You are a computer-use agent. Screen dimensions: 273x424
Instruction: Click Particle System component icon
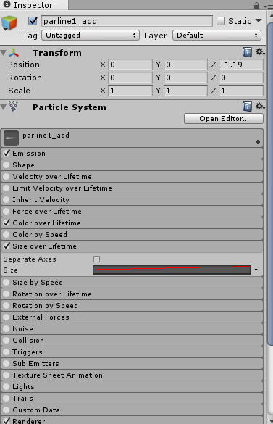point(14,107)
